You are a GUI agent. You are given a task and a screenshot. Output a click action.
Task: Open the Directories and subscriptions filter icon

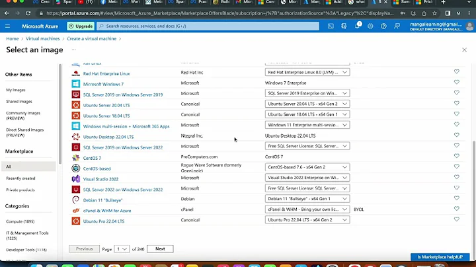pyautogui.click(x=344, y=26)
